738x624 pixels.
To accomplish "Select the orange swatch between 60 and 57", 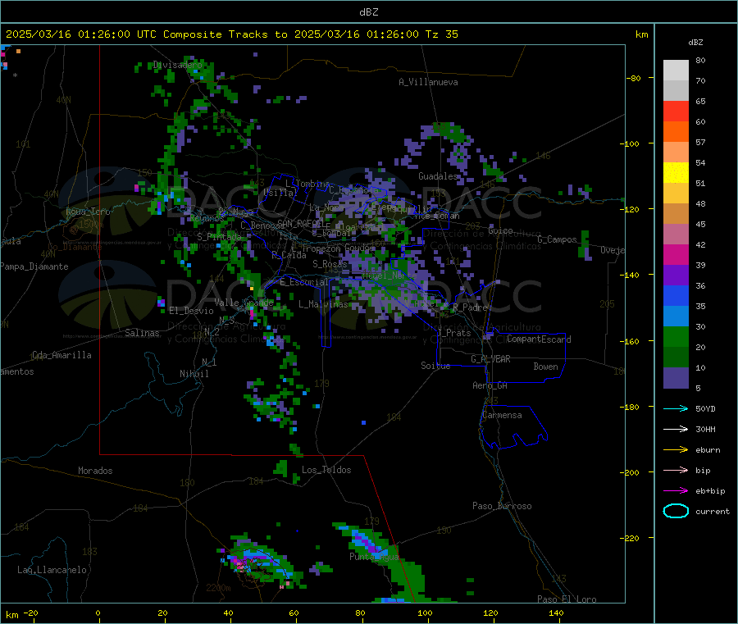I will (676, 132).
